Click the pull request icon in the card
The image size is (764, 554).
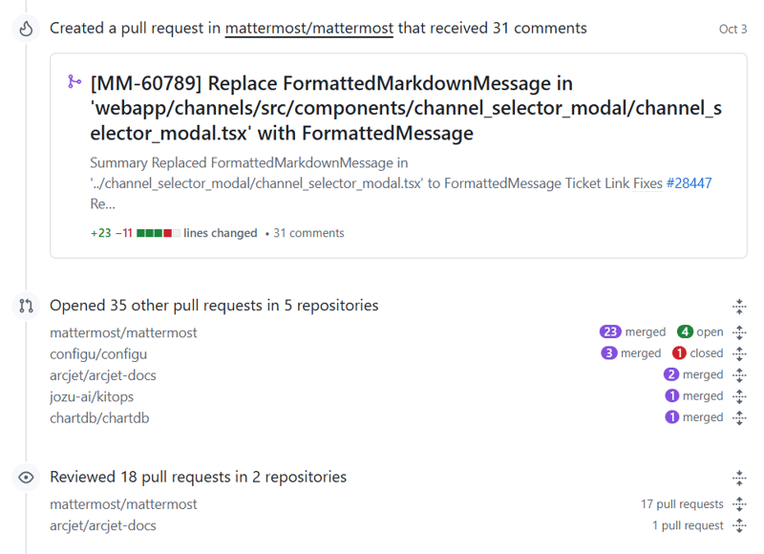coord(74,82)
